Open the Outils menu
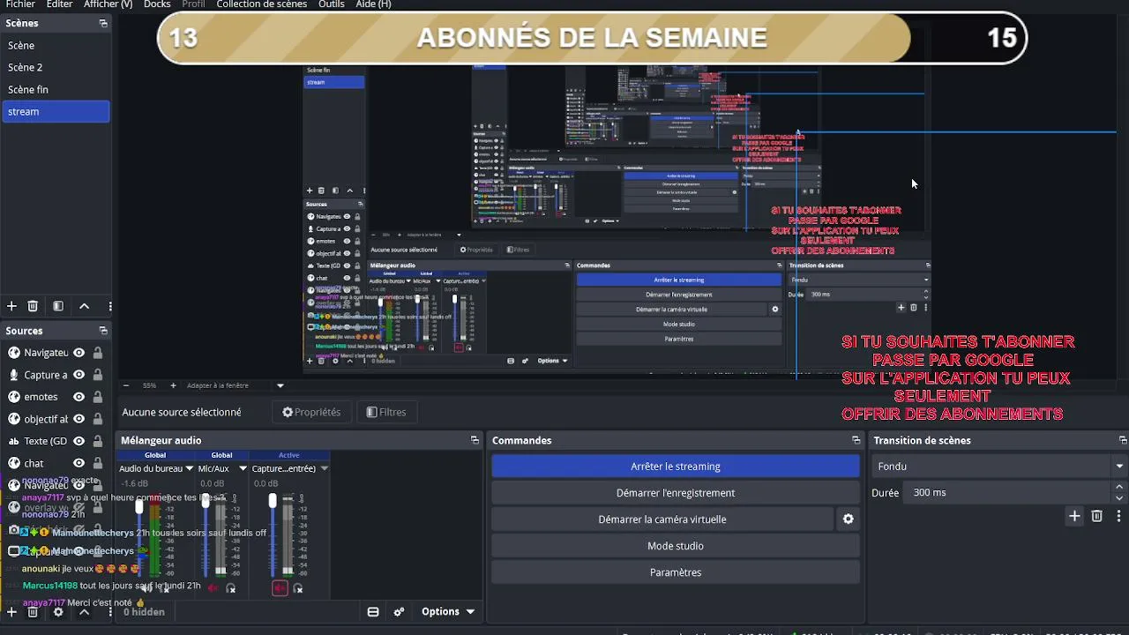This screenshot has height=635, width=1129. click(x=332, y=4)
